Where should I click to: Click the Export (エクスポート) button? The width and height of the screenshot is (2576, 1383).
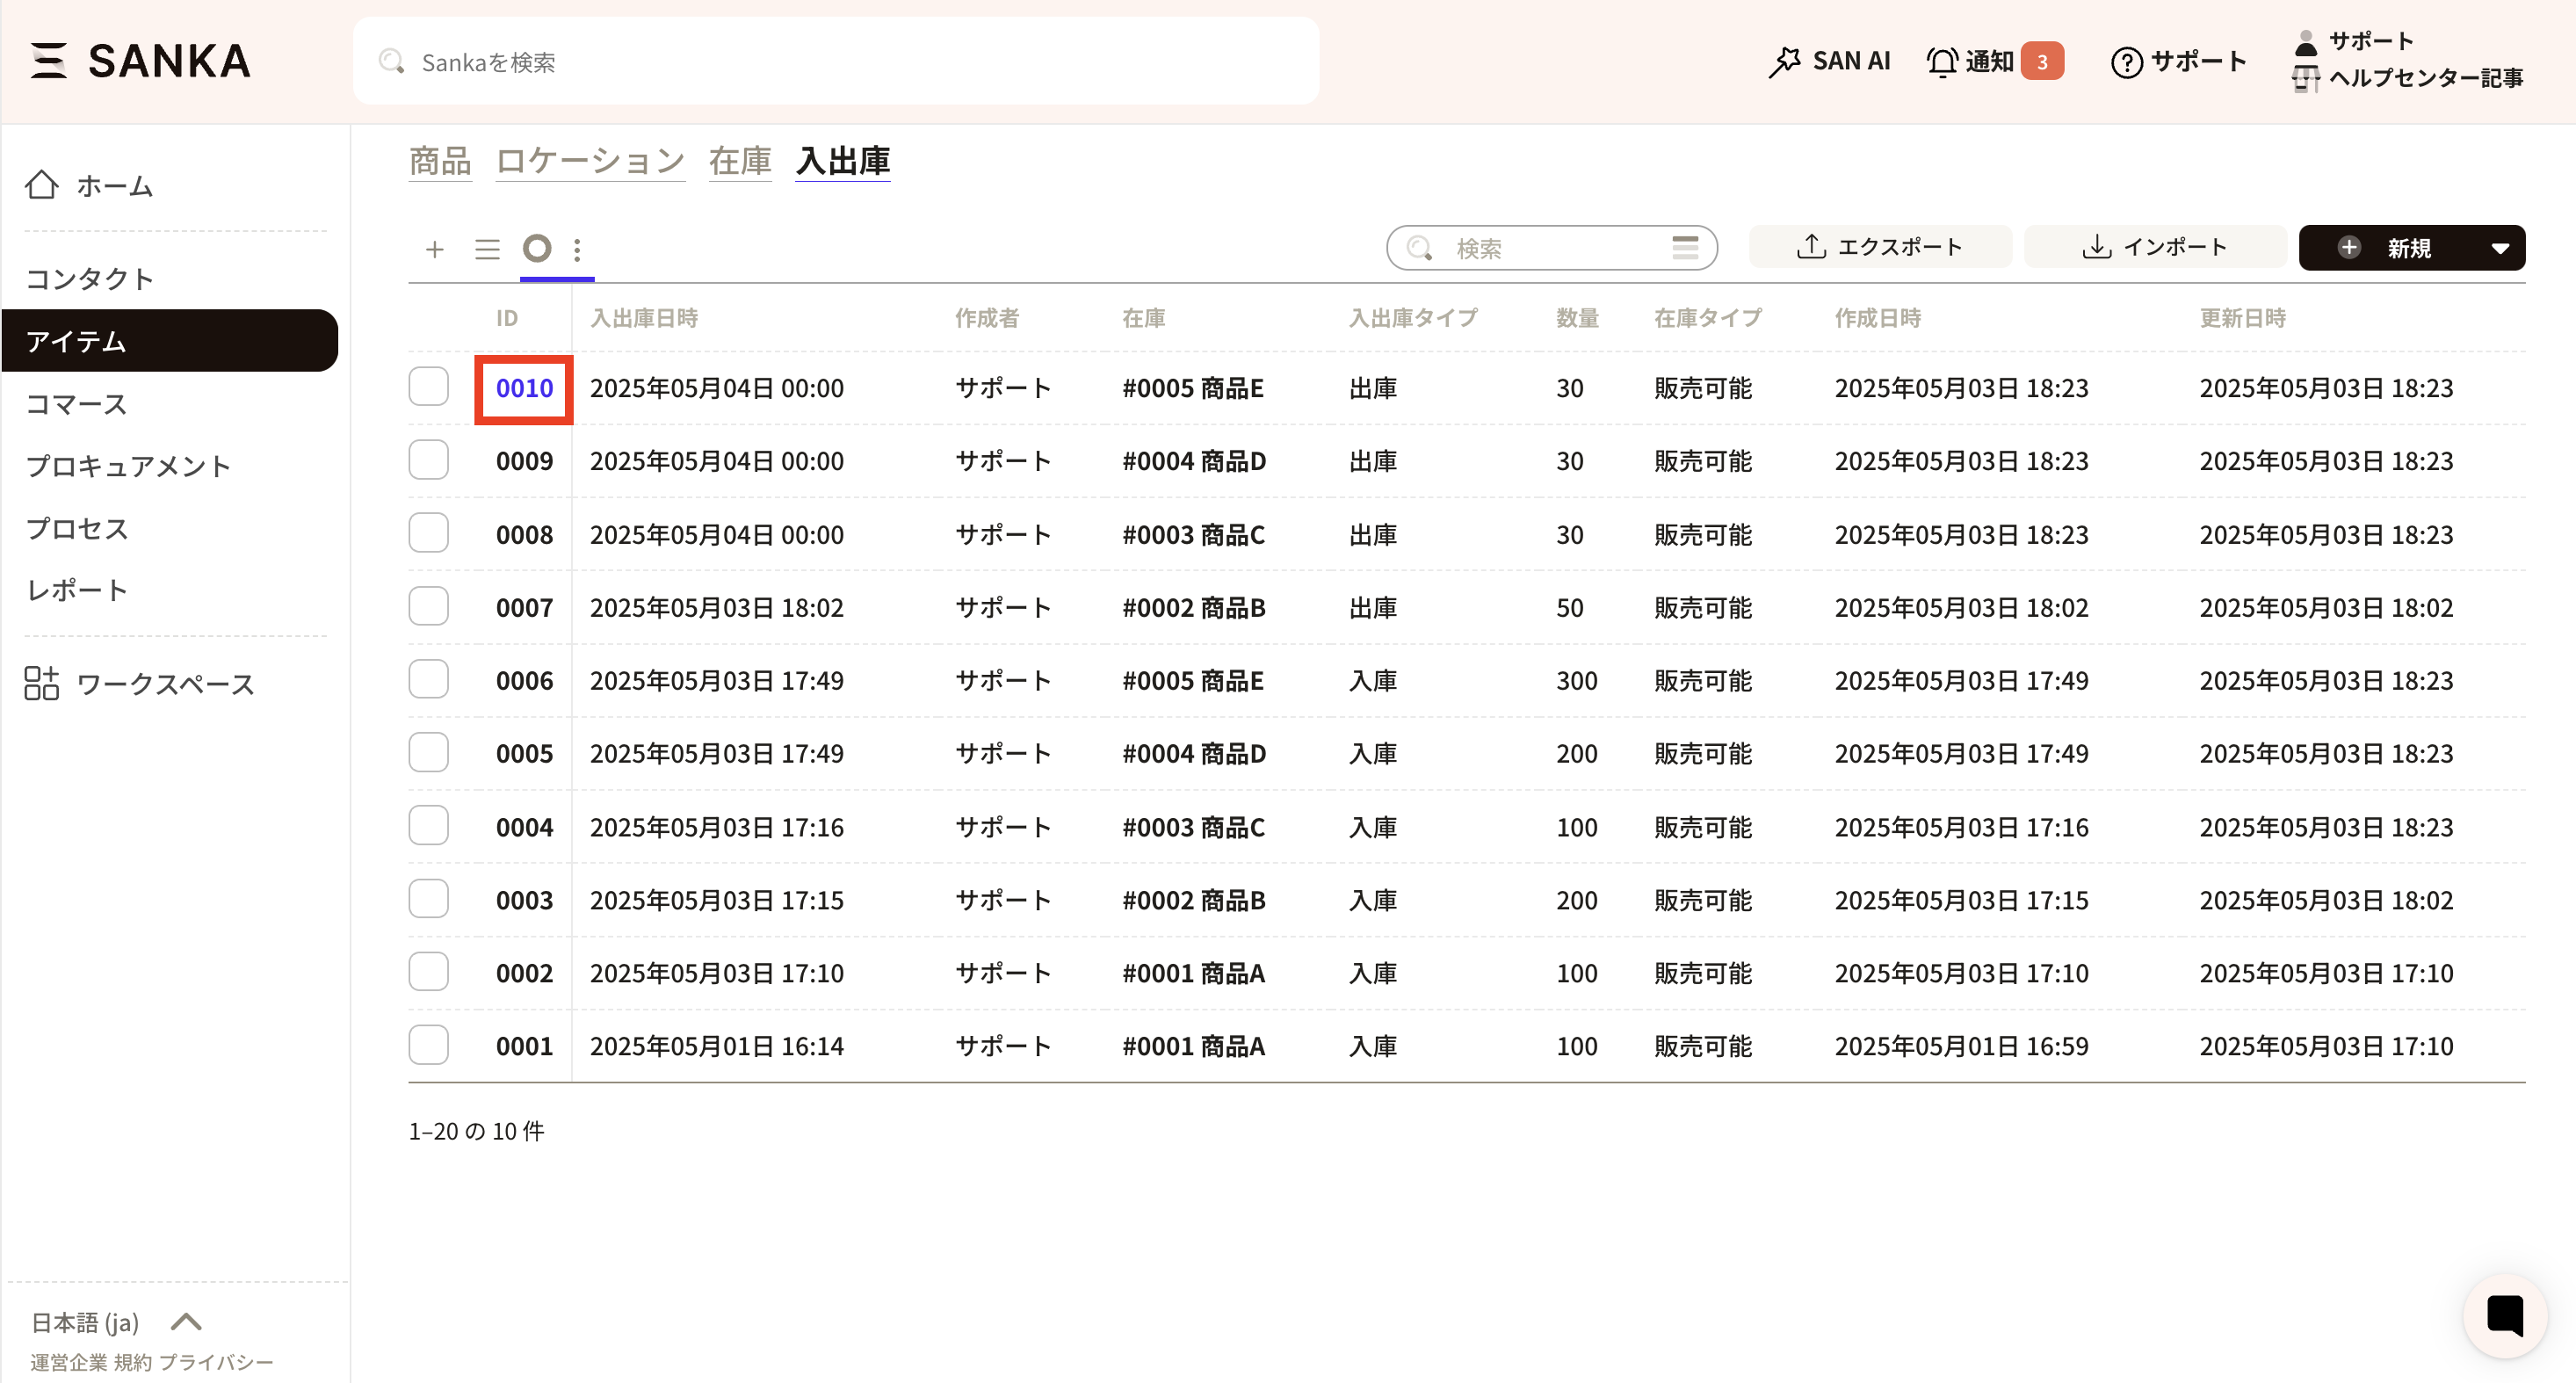click(1879, 247)
